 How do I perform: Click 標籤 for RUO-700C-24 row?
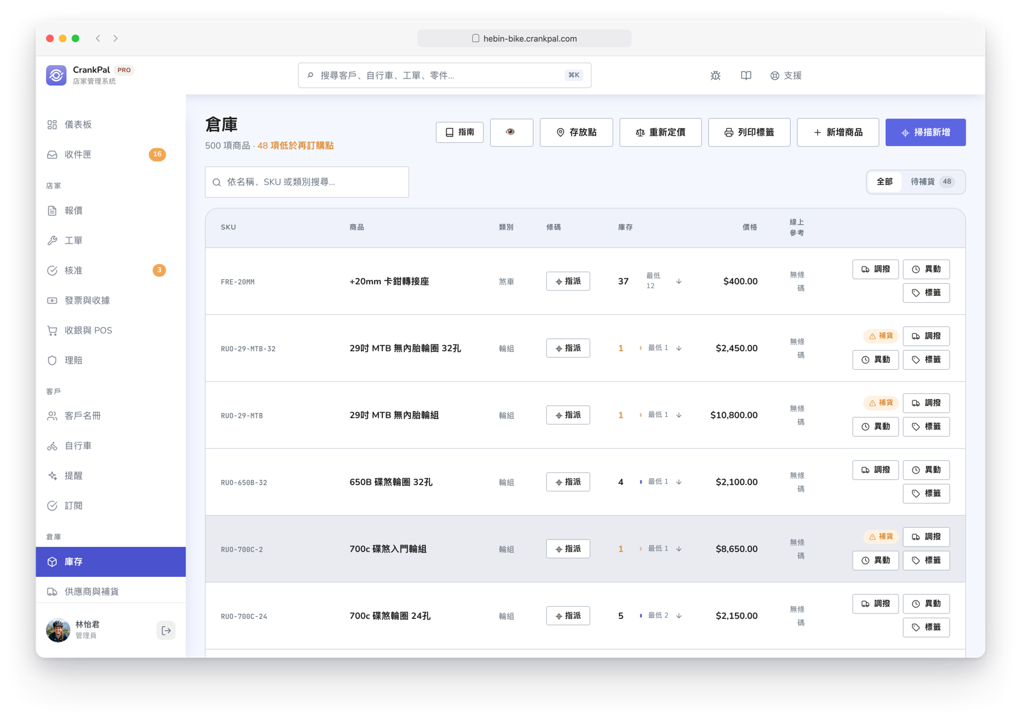click(926, 627)
